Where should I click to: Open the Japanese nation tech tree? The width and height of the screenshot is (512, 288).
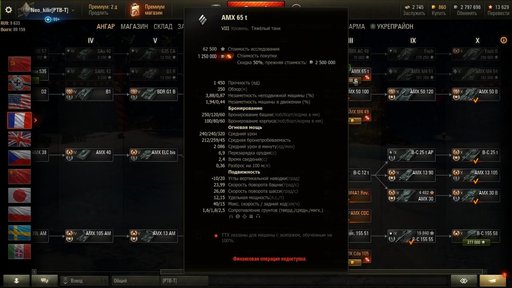[x=19, y=195]
